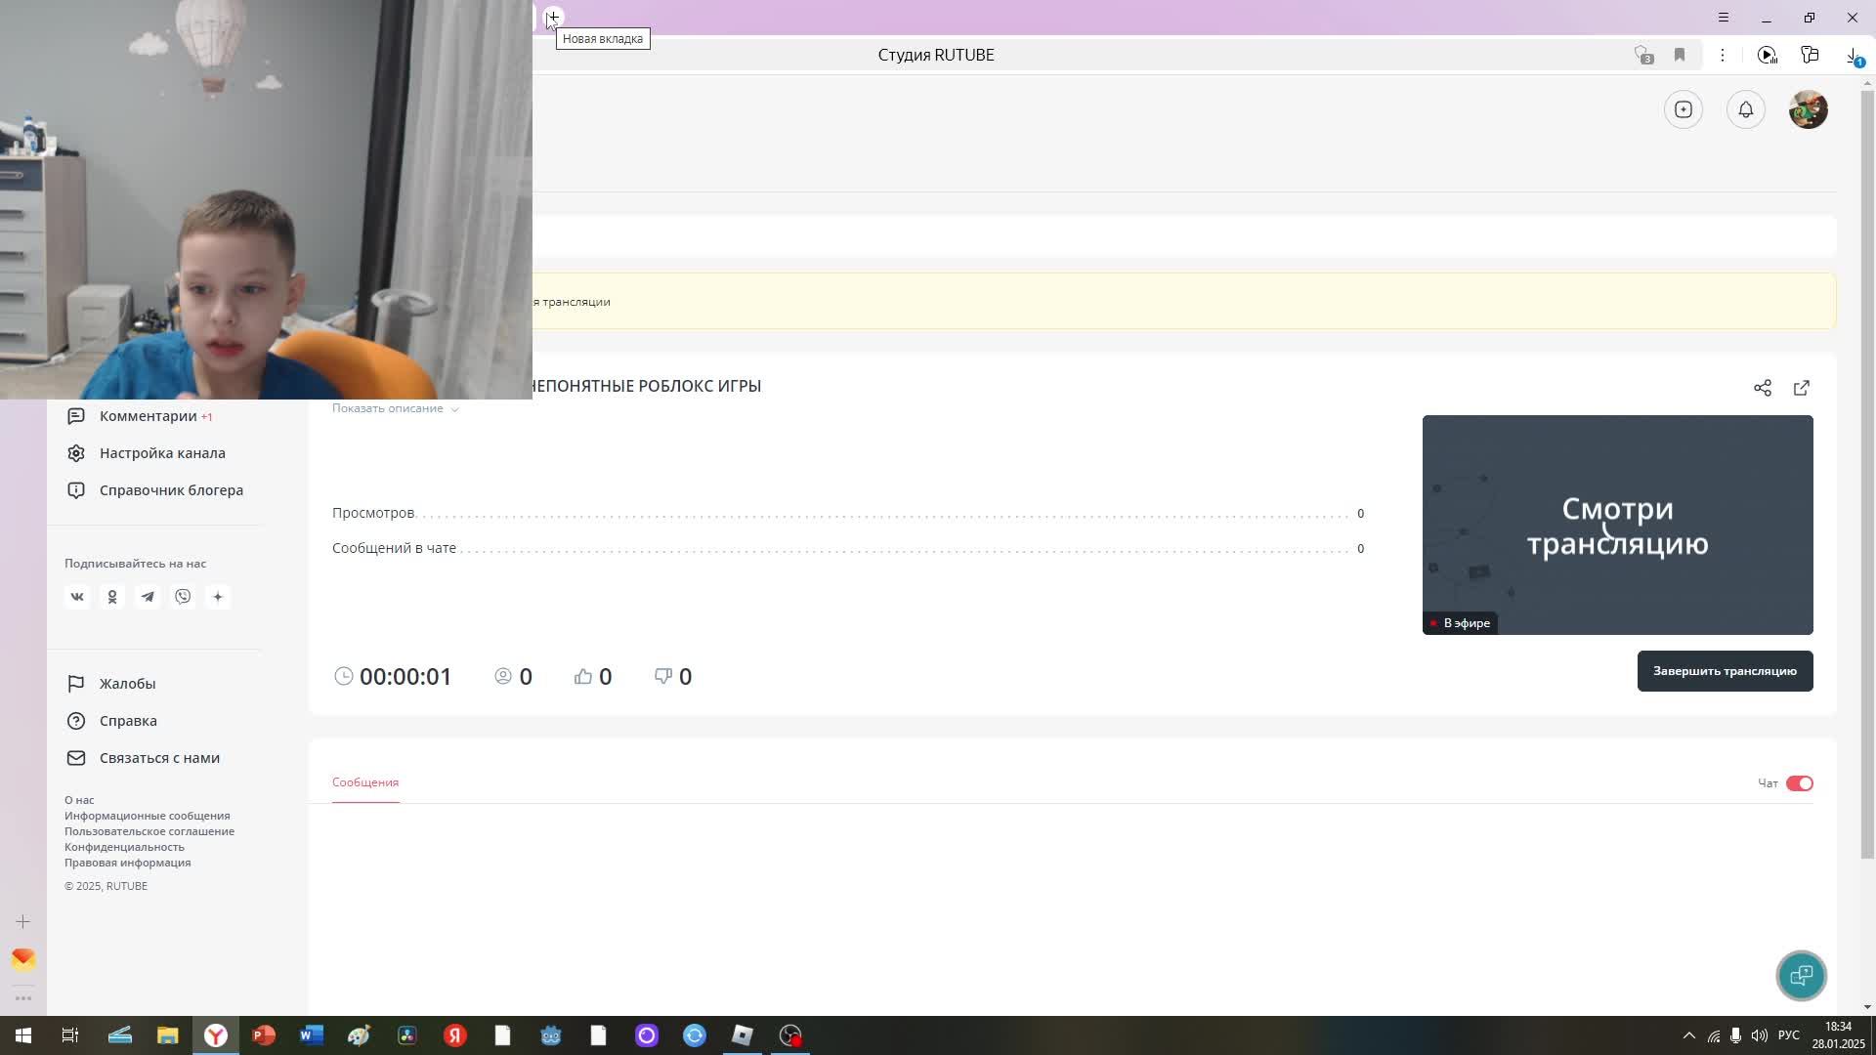Open the Конфиденциальность link
The width and height of the screenshot is (1876, 1055).
[x=124, y=847]
